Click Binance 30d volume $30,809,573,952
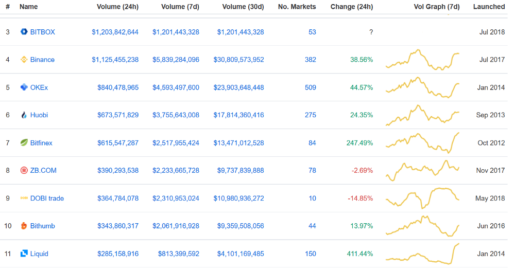Image resolution: width=515 pixels, height=270 pixels. pos(239,60)
